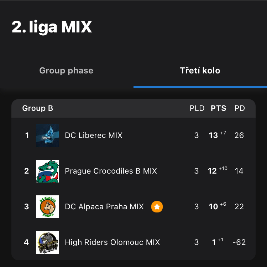Sort table by PD column header
The height and width of the screenshot is (267, 267).
click(240, 108)
